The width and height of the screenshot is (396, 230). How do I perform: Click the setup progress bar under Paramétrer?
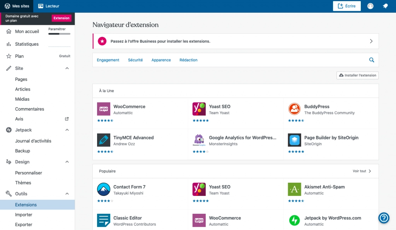tap(59, 34)
